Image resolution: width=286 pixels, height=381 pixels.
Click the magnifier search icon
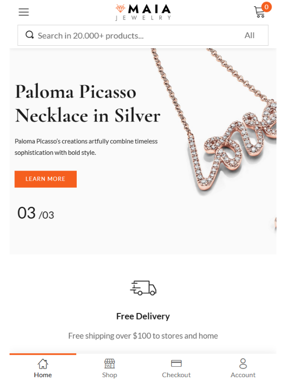pos(30,35)
